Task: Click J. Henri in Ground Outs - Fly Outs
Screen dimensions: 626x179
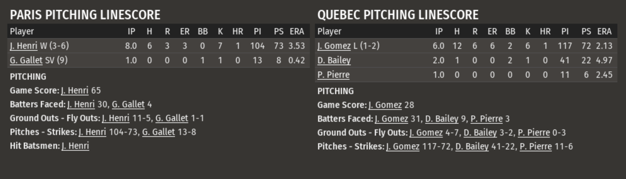Action: click(x=116, y=118)
